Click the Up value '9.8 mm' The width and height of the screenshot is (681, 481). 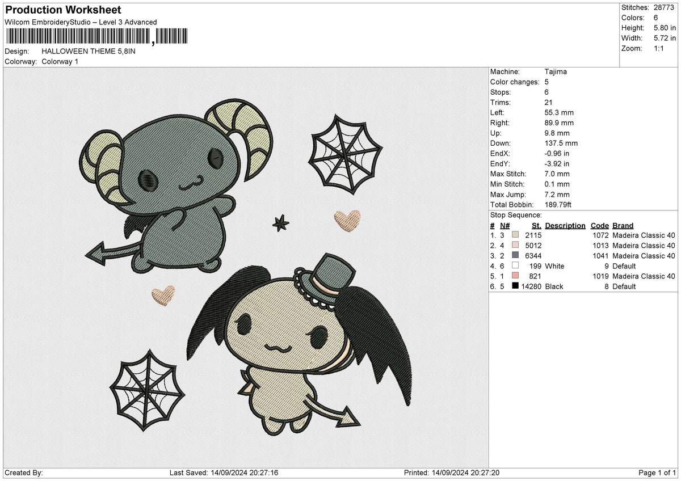point(556,133)
